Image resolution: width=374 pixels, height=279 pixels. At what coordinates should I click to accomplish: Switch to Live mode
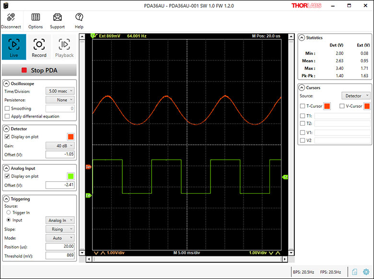[14, 46]
